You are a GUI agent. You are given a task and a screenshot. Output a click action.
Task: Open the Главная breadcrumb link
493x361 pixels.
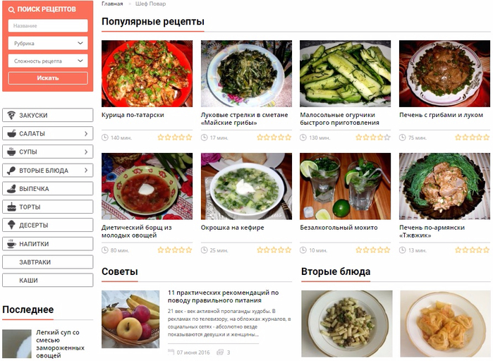[112, 4]
